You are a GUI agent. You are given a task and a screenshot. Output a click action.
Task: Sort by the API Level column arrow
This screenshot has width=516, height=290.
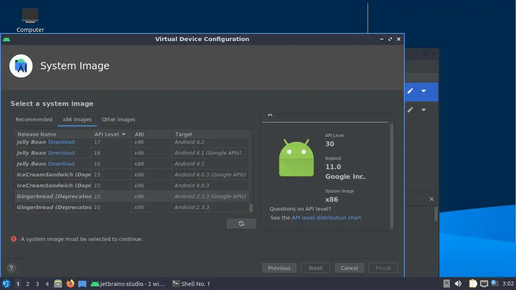[x=124, y=135]
